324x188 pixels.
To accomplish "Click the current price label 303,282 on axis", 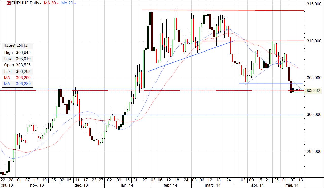I will click(x=313, y=90).
